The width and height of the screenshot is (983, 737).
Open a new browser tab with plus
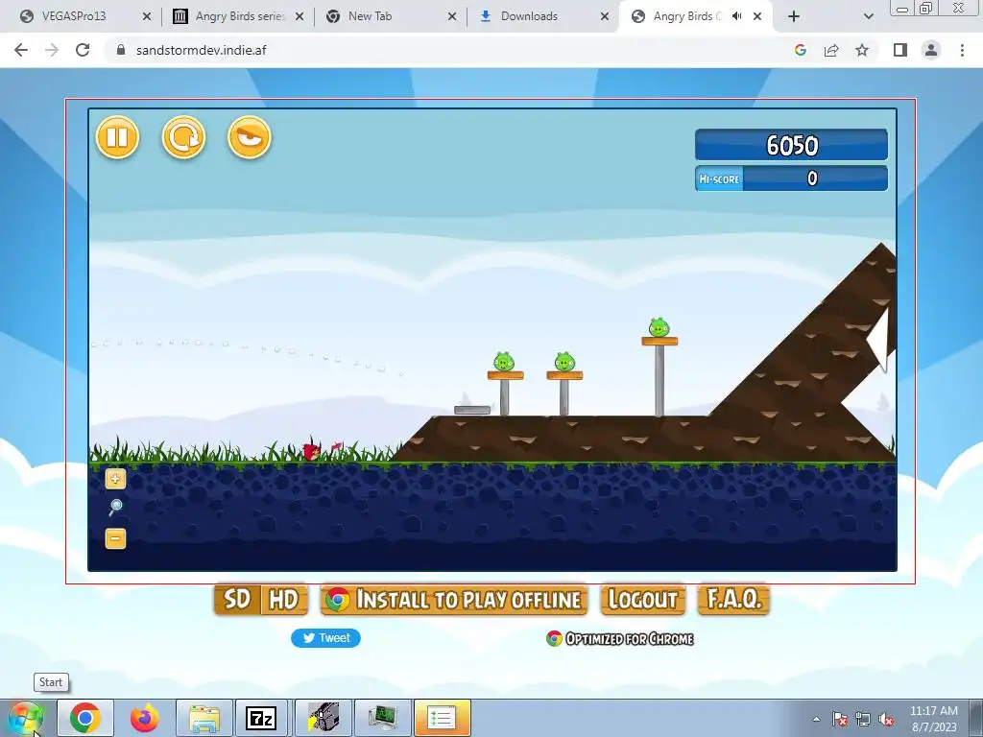pos(794,16)
